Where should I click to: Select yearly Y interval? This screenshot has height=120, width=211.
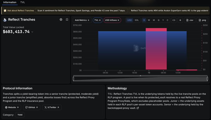[163, 20]
